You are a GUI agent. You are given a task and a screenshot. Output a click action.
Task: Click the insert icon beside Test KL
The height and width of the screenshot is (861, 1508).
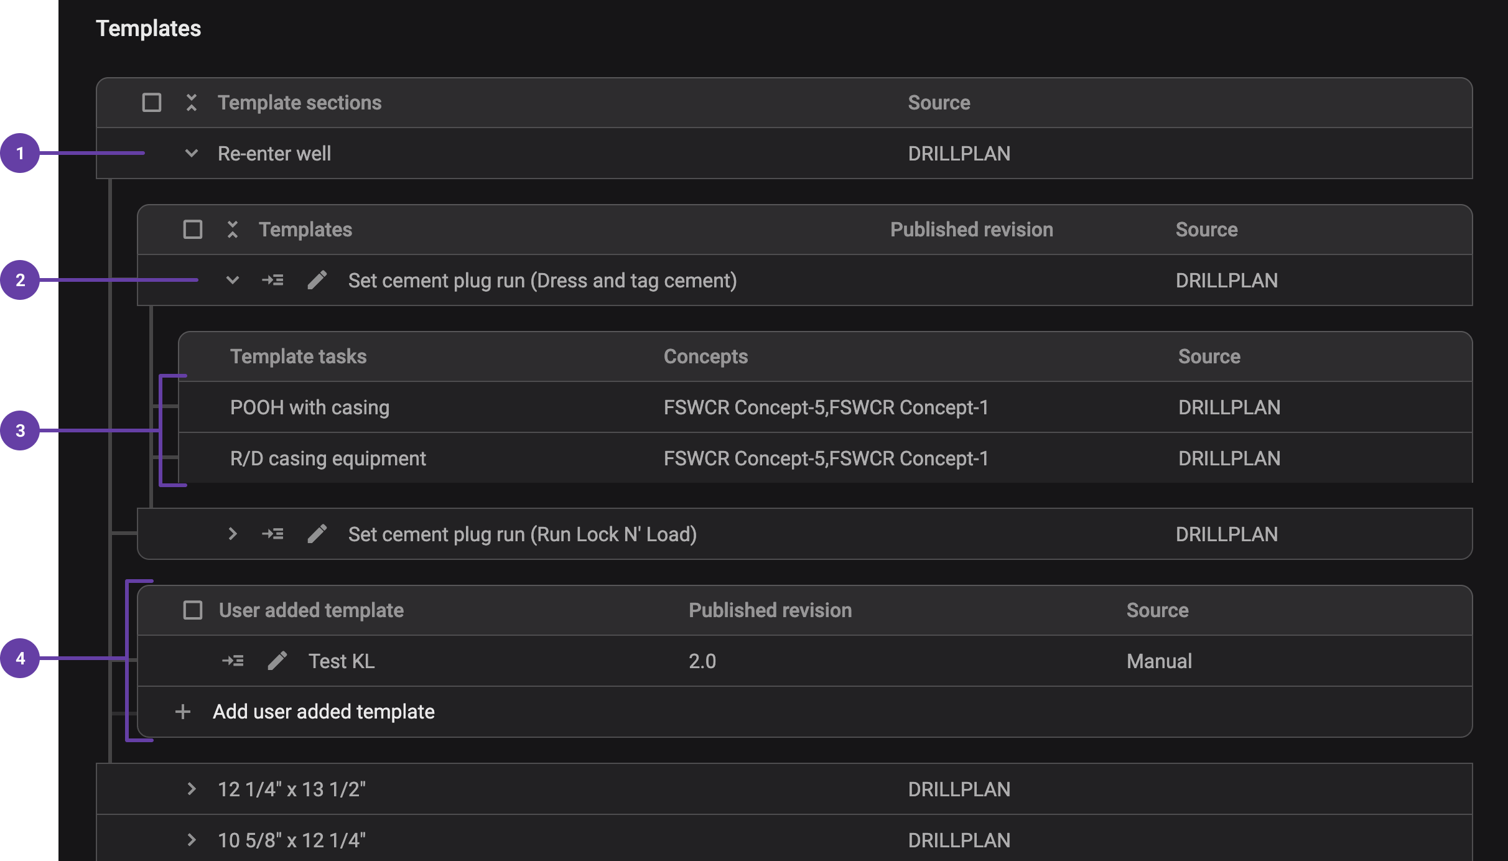pos(233,661)
